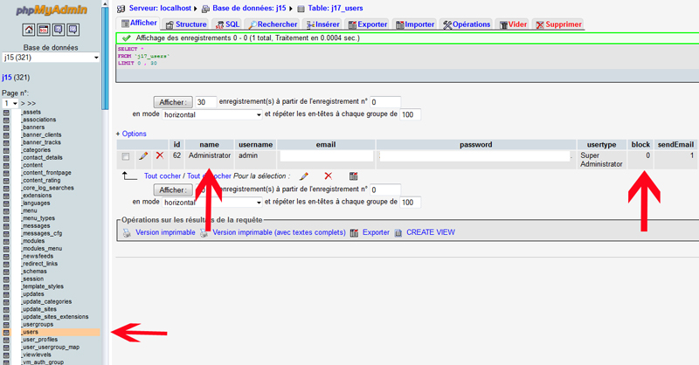
Task: Click the 'Tout cocher' link
Action: point(161,176)
